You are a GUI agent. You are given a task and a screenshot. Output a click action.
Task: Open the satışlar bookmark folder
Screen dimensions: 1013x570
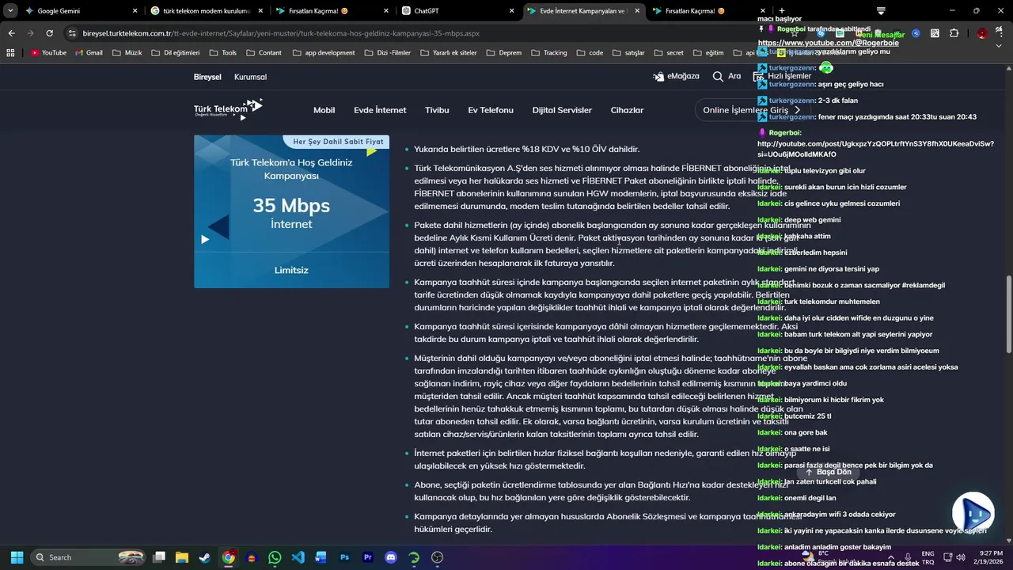[x=628, y=52]
